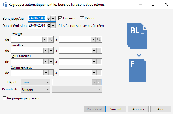Browse Familles 'de' with ellipsis button
The width and height of the screenshot is (173, 114).
[51, 50]
